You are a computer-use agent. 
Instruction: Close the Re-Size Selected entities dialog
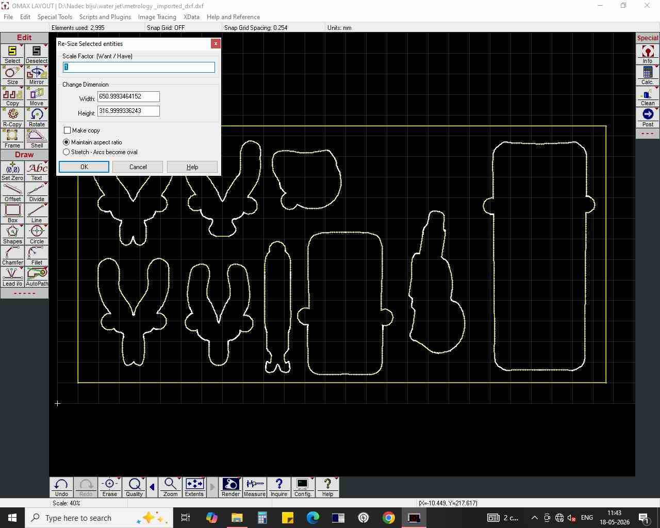[216, 44]
